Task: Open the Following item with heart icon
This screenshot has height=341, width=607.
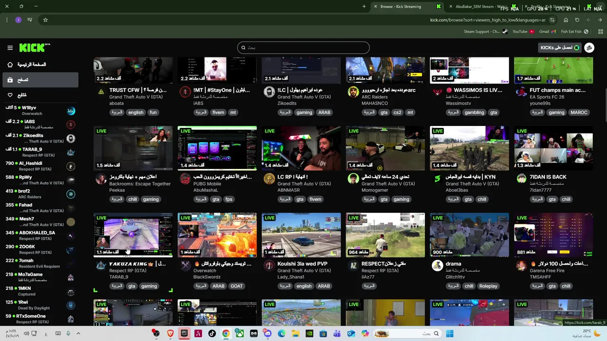Action: (40, 95)
